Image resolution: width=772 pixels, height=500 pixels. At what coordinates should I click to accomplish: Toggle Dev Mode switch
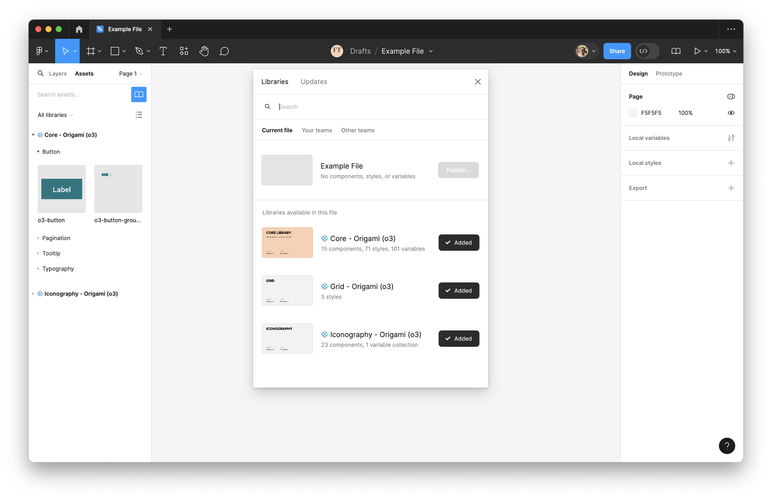[x=647, y=51]
